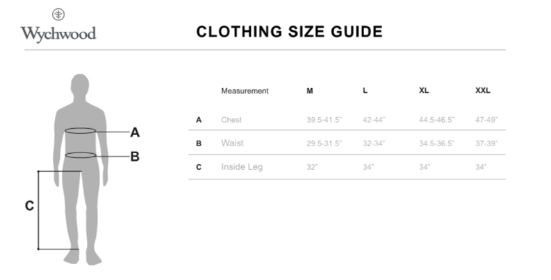Click the Wychwood brand name text

point(58,33)
